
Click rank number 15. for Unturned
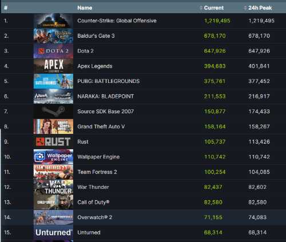[7, 232]
